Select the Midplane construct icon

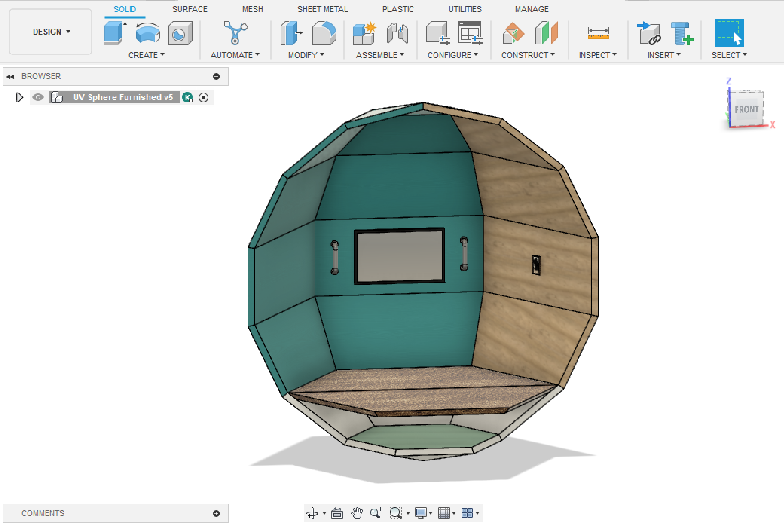pyautogui.click(x=546, y=33)
